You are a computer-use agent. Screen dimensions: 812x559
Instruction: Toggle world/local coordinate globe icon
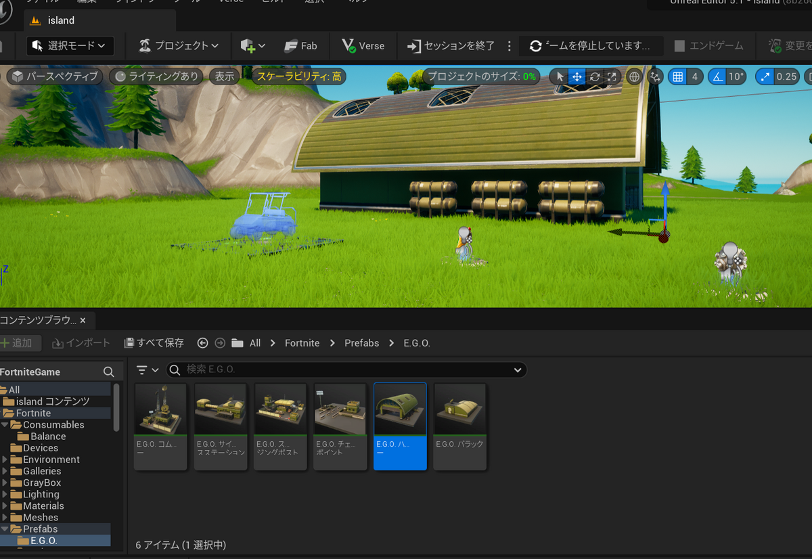point(634,76)
